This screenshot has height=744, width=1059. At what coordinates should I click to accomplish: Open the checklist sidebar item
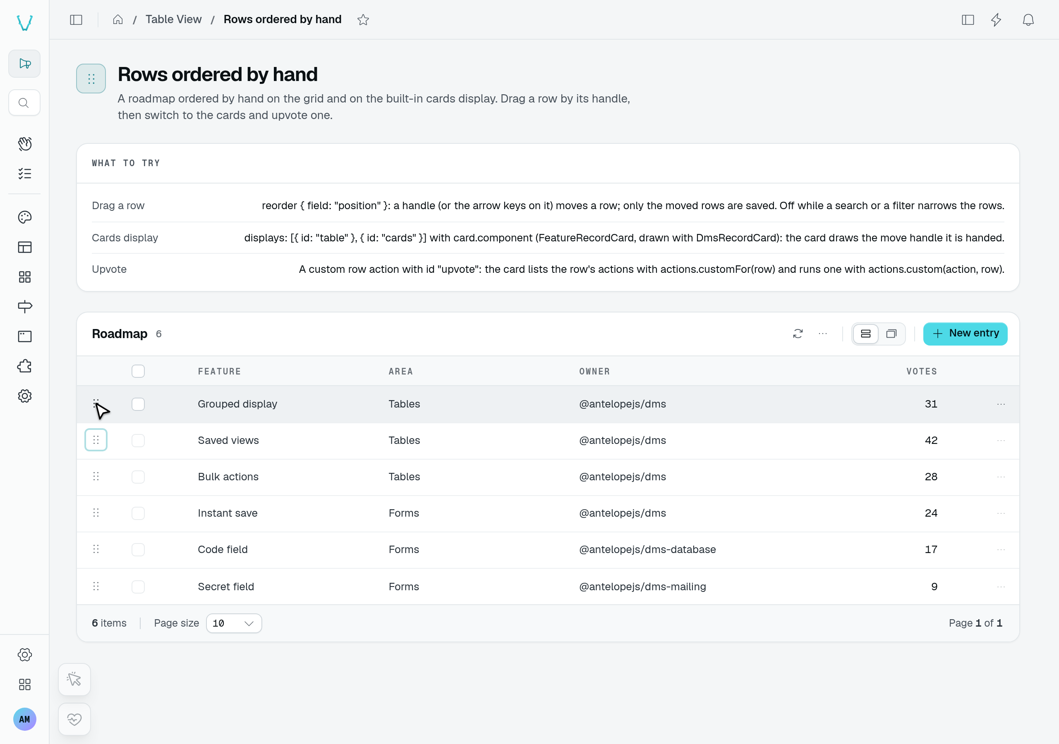pyautogui.click(x=24, y=173)
